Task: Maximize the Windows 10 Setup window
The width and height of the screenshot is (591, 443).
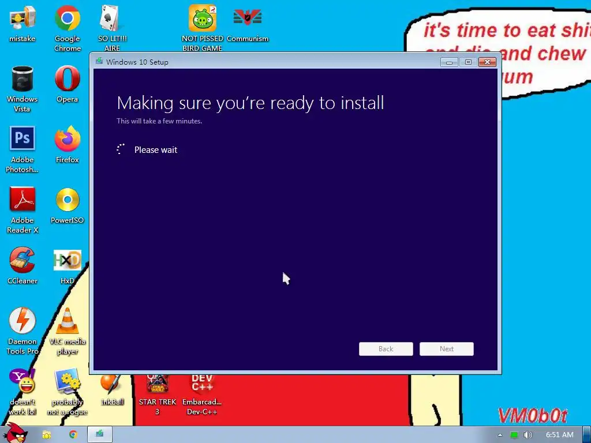Action: [468, 62]
